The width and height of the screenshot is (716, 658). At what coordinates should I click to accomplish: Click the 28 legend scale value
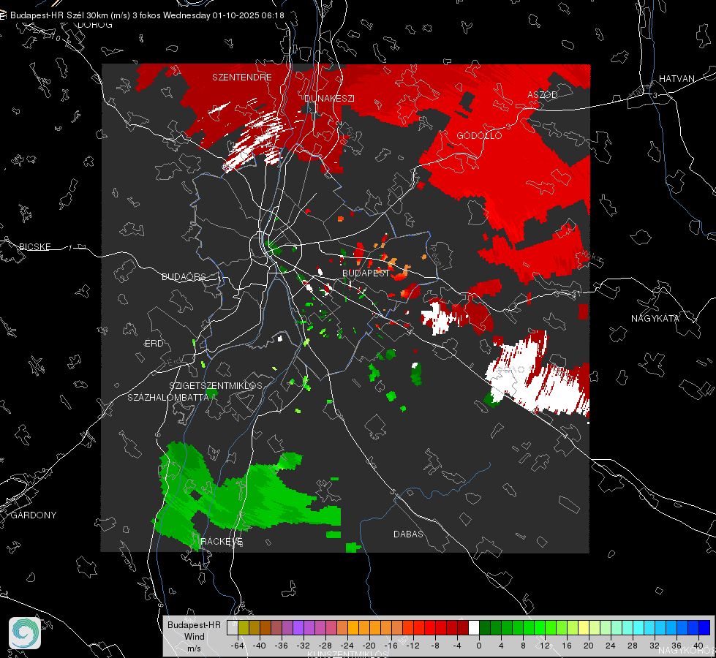(x=633, y=646)
